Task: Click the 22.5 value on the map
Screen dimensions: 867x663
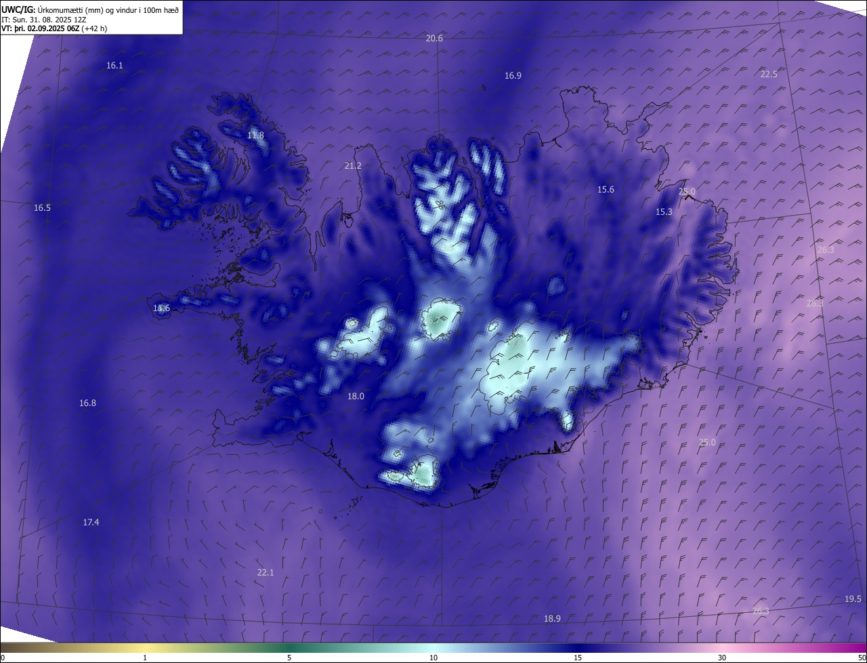Action: coord(769,75)
